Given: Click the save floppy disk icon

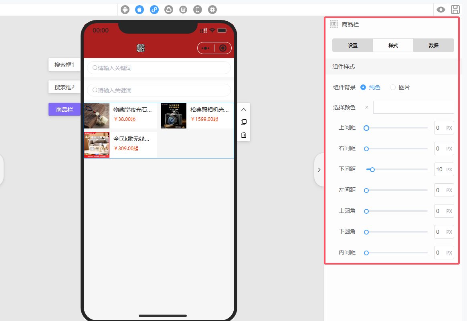Looking at the screenshot, I should pos(455,10).
